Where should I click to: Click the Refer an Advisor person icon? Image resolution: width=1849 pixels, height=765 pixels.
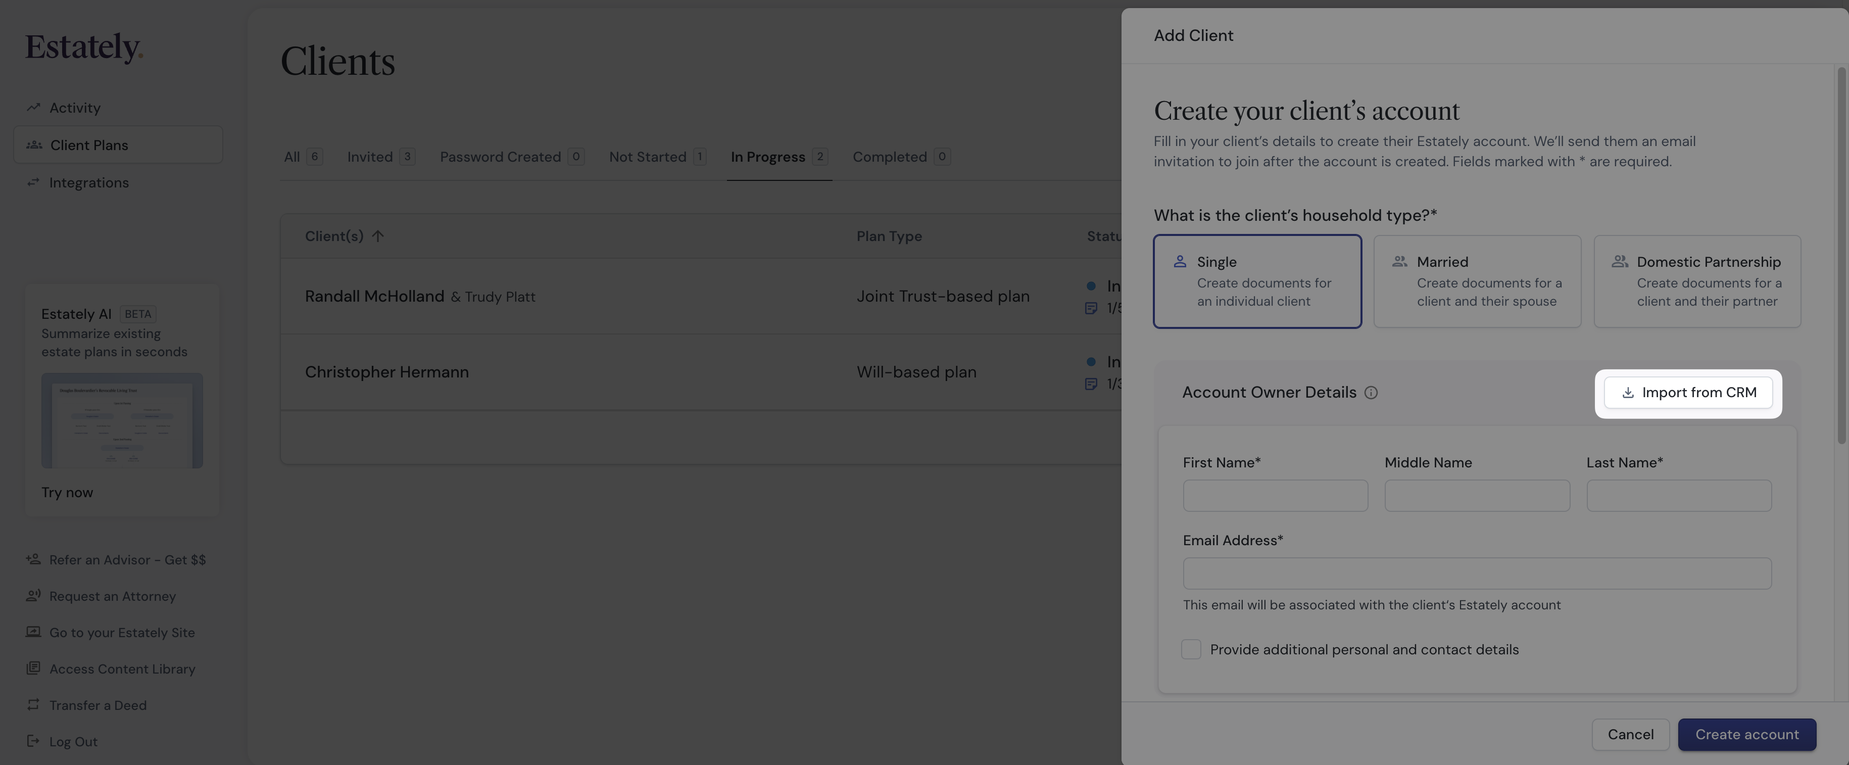pos(33,559)
